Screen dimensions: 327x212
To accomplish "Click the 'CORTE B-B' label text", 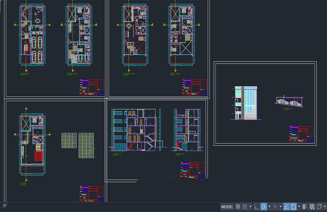I will click(x=180, y=154).
